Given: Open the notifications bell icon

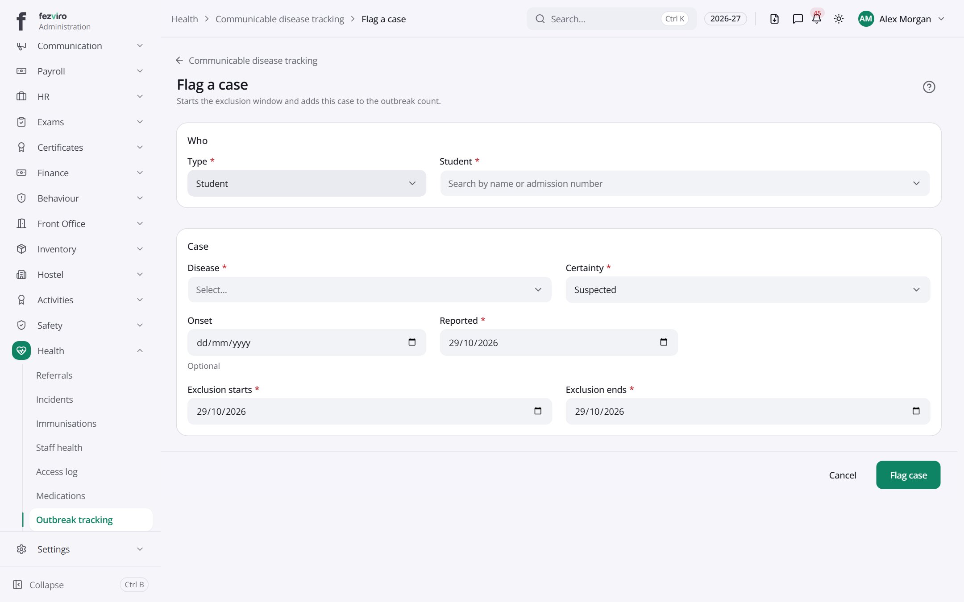Looking at the screenshot, I should (x=817, y=19).
